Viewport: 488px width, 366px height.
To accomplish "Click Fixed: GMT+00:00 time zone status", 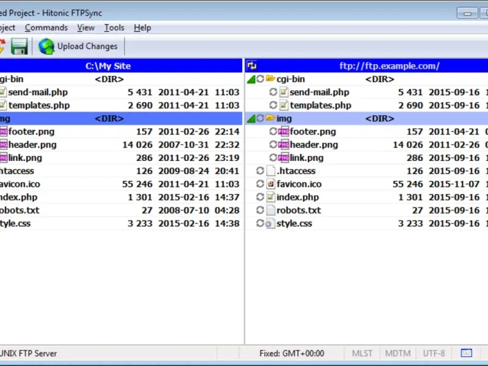I will tap(292, 353).
